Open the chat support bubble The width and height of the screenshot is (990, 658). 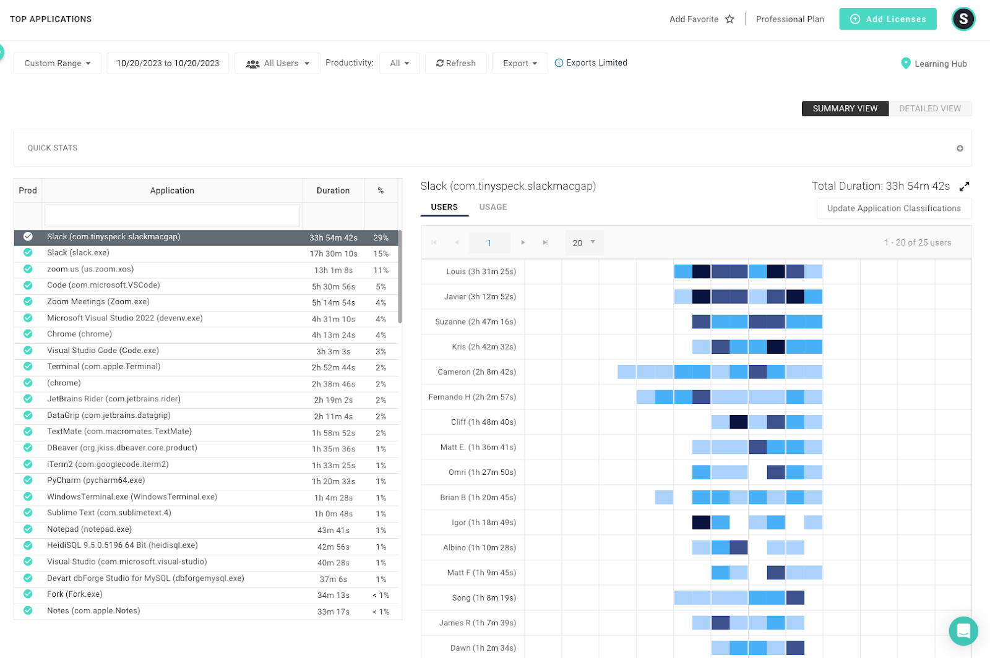coord(963,631)
